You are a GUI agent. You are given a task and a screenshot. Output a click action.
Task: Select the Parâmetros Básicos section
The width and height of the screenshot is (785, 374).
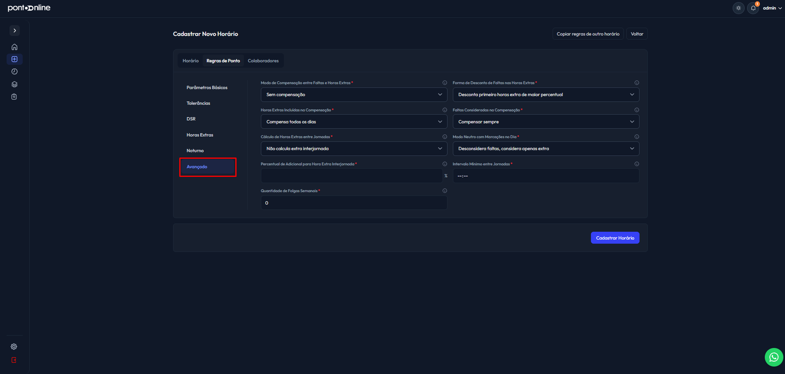(x=207, y=88)
